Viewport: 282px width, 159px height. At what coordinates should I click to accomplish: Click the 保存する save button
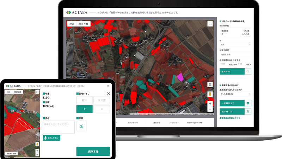point(93,152)
